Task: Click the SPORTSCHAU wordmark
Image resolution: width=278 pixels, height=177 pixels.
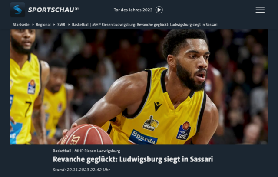Action: click(51, 10)
